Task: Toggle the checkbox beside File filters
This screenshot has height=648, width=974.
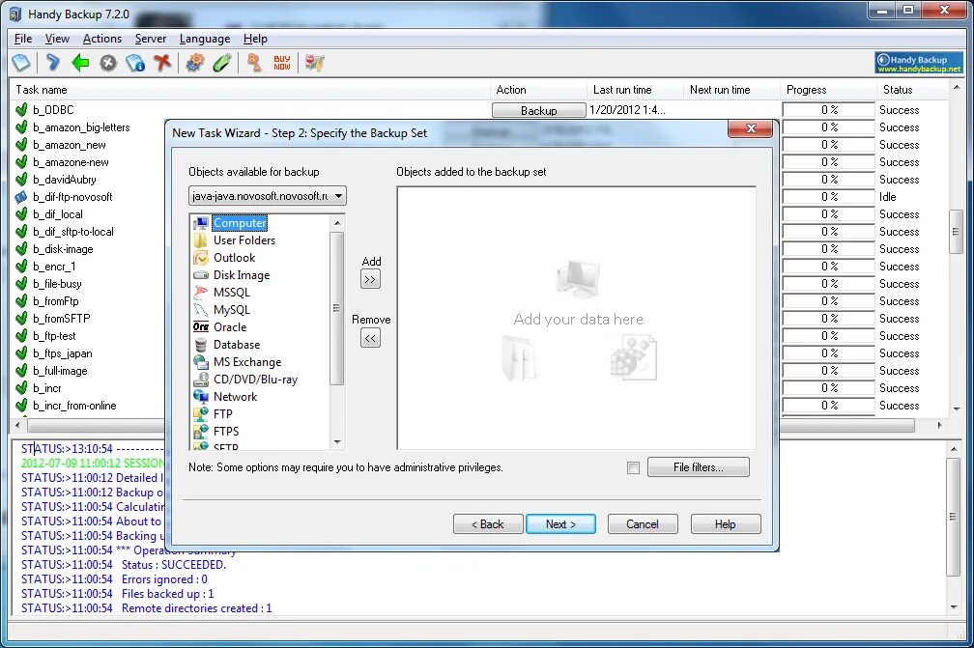Action: (x=633, y=468)
